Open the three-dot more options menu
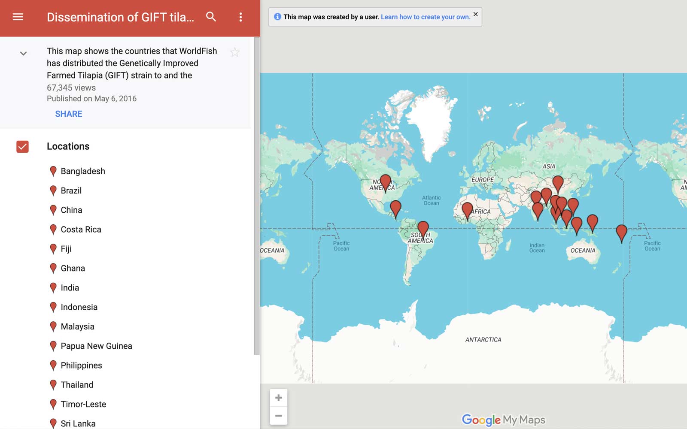The height and width of the screenshot is (429, 687). point(240,17)
